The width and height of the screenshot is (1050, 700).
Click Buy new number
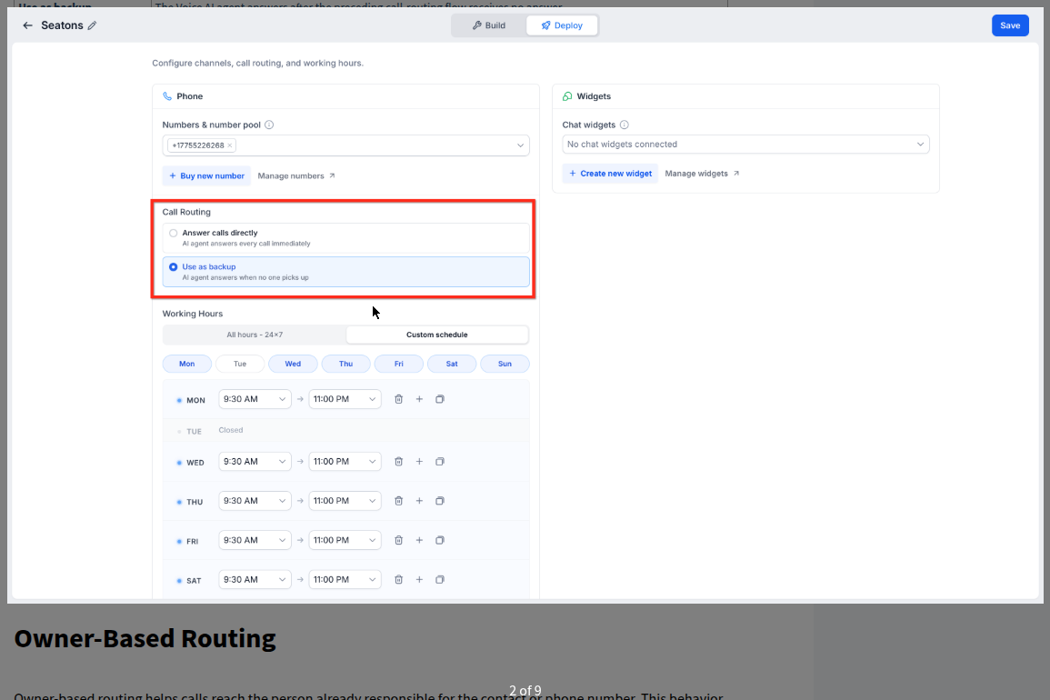coord(206,176)
